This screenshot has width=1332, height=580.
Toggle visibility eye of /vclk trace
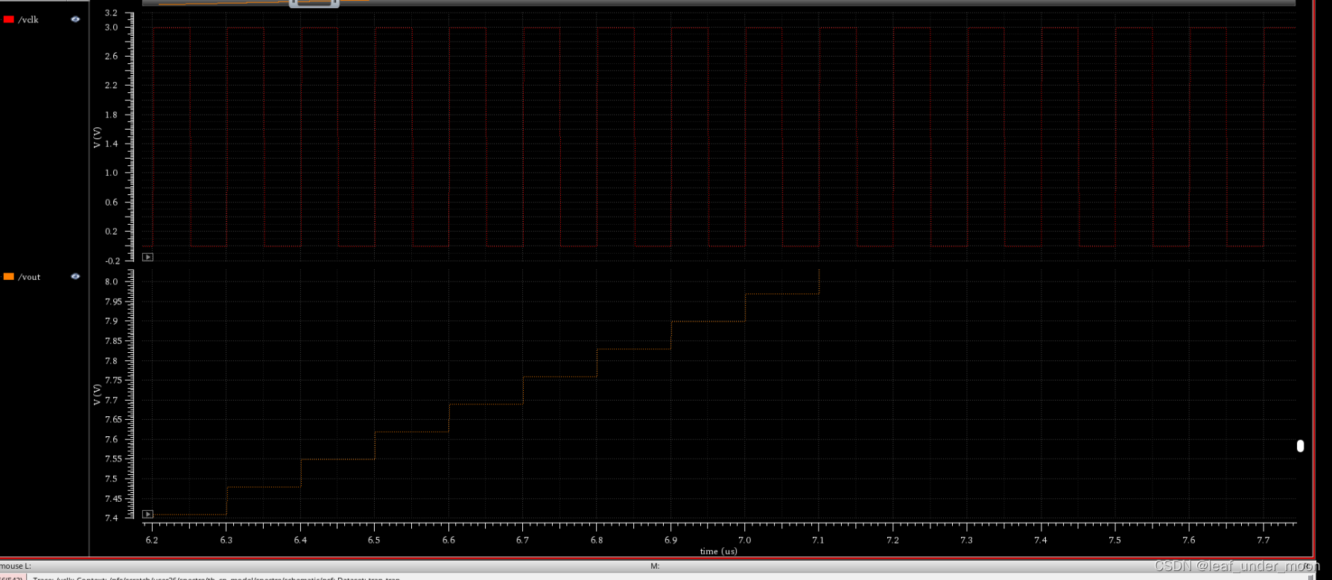(x=75, y=19)
